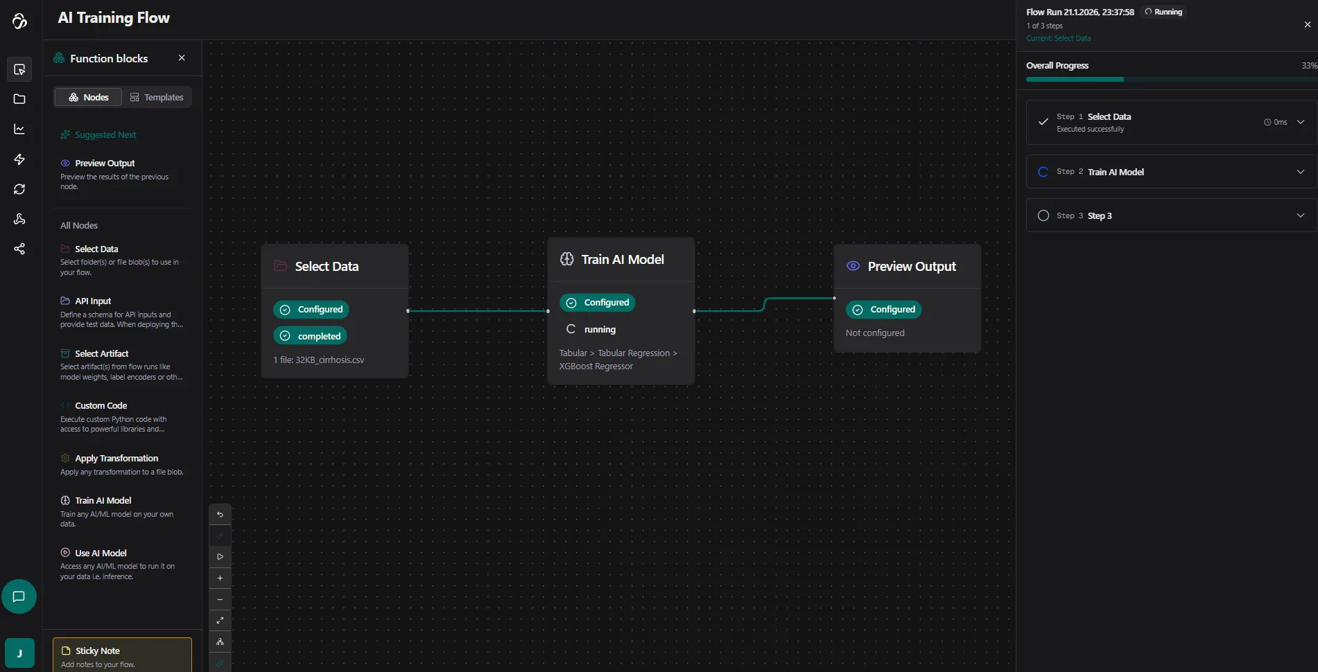Choose Custom Code from All Nodes
Image resolution: width=1318 pixels, height=672 pixels.
pos(101,406)
